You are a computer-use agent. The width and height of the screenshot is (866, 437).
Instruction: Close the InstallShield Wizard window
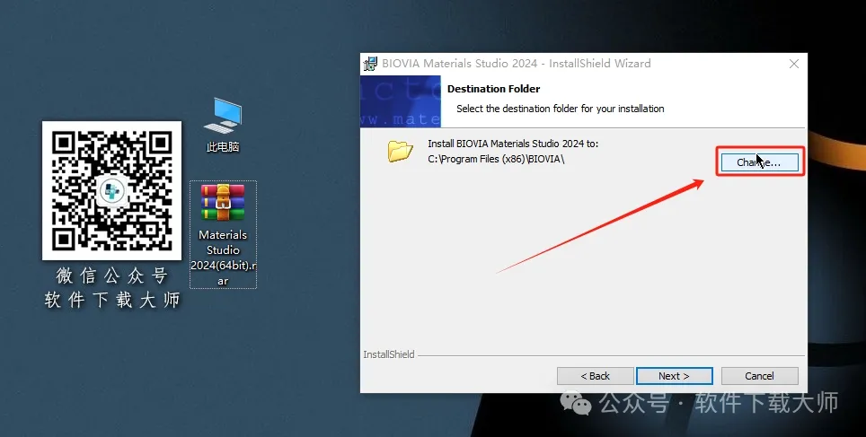click(x=794, y=64)
